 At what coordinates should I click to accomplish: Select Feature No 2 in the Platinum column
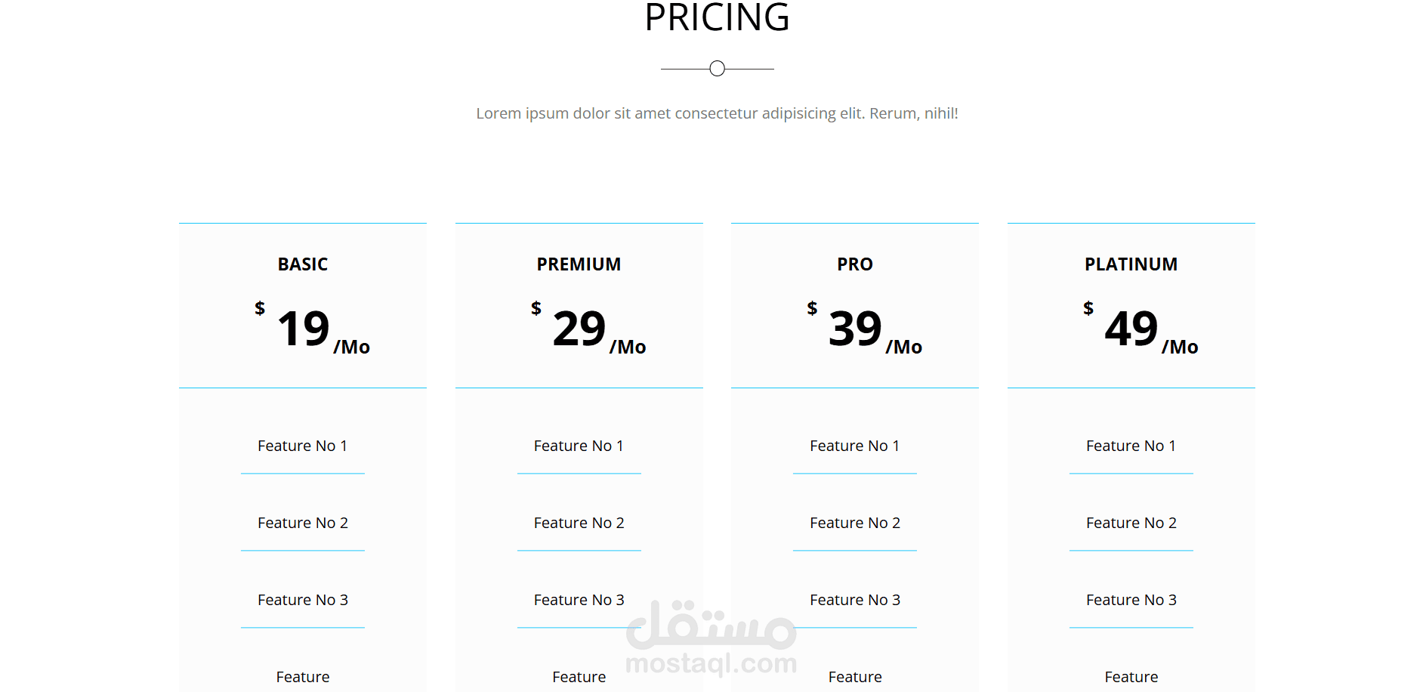[x=1131, y=523]
